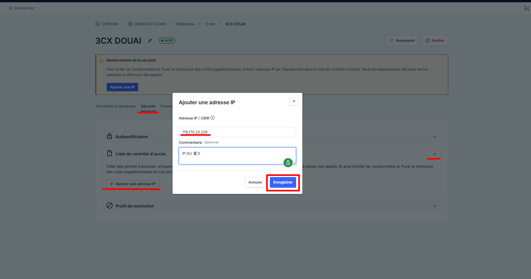531x279 pixels.
Task: Edit trunk name with pencil icon
Action: click(150, 41)
